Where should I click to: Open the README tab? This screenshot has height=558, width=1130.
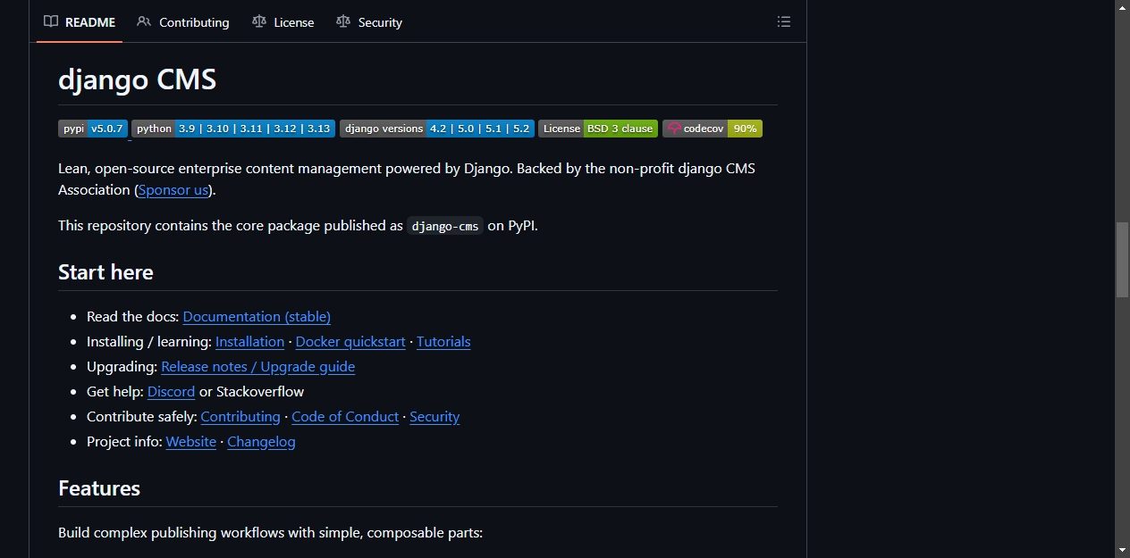click(x=79, y=22)
